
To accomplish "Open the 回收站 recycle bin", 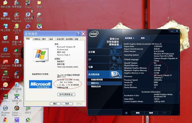I will coord(6,39).
